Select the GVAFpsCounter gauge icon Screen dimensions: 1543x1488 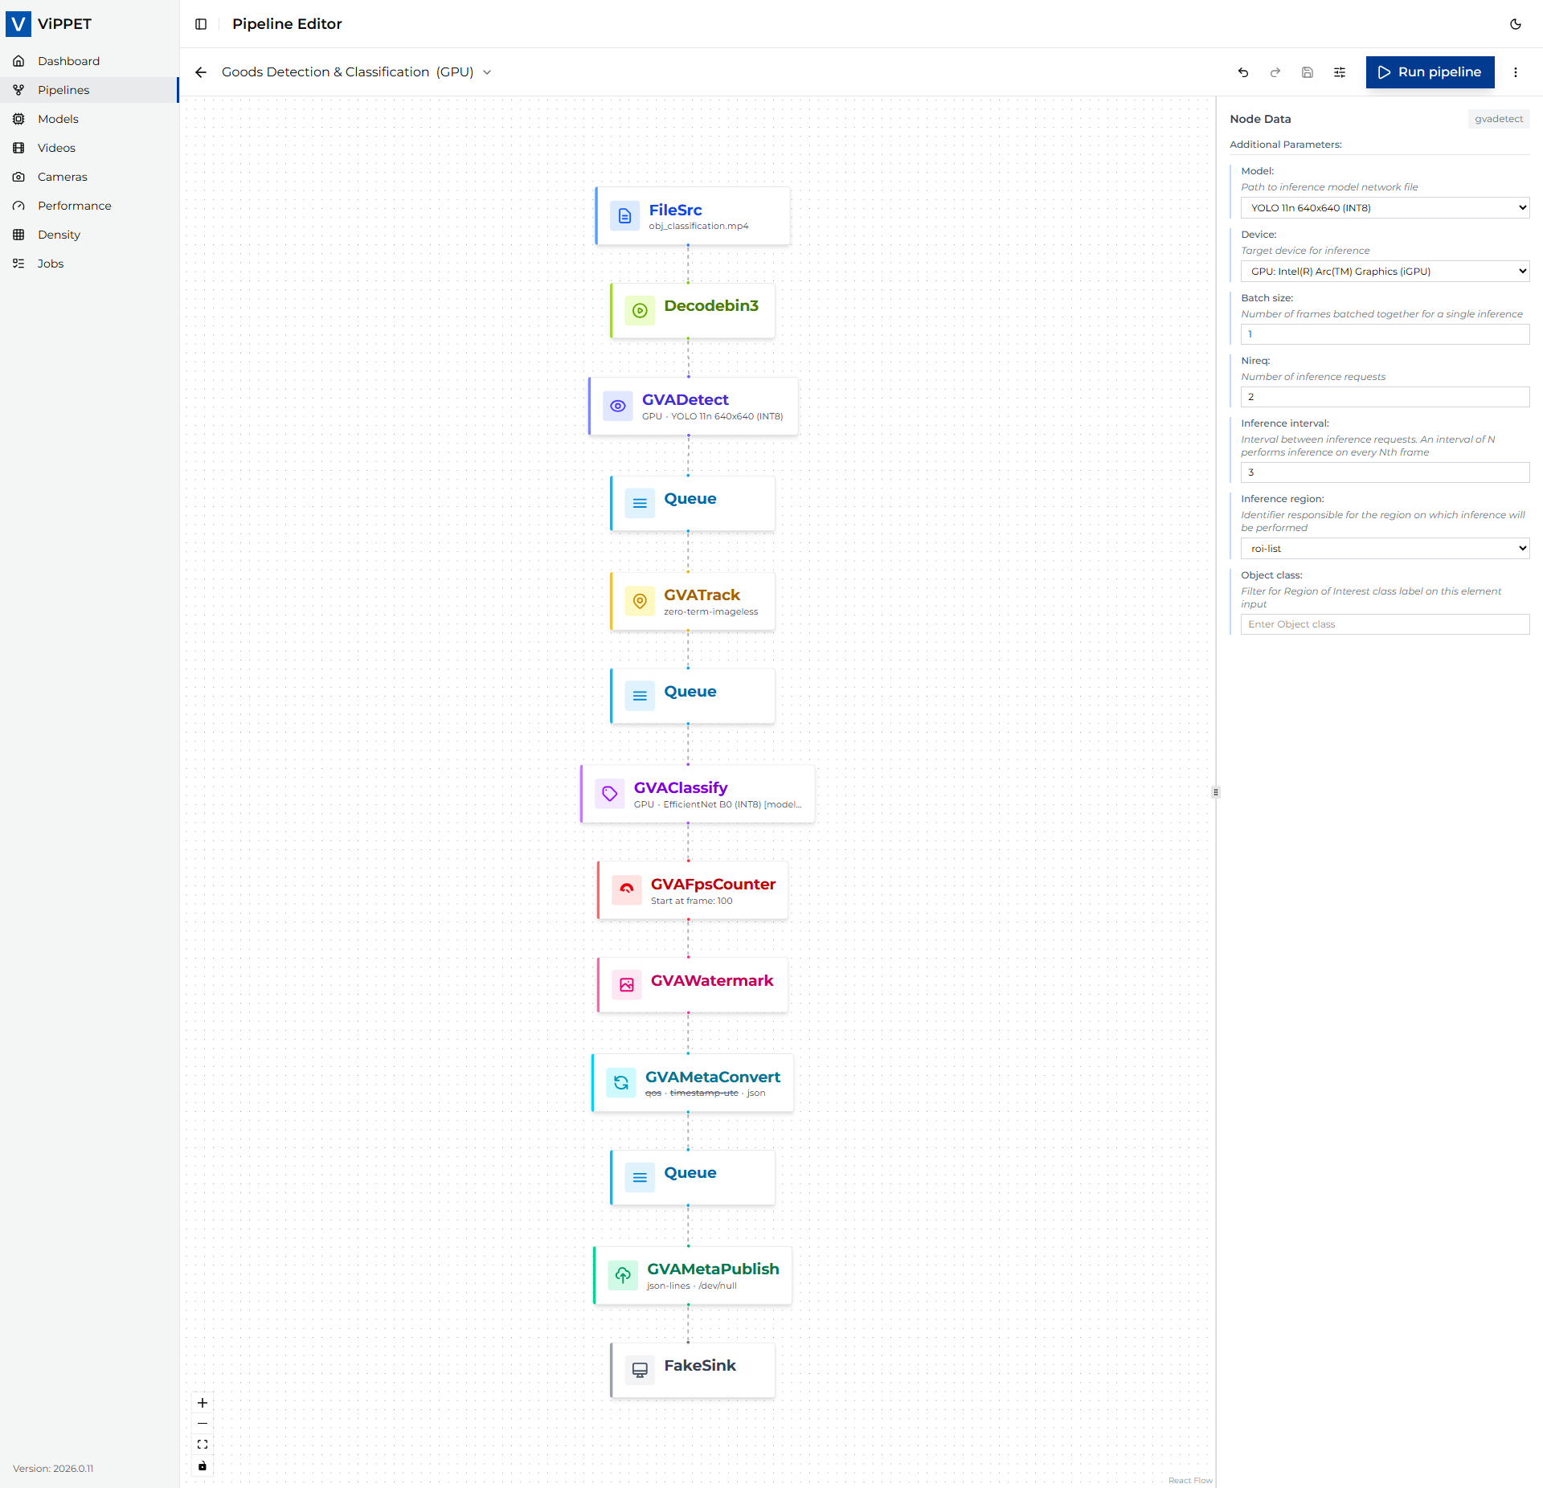(626, 890)
